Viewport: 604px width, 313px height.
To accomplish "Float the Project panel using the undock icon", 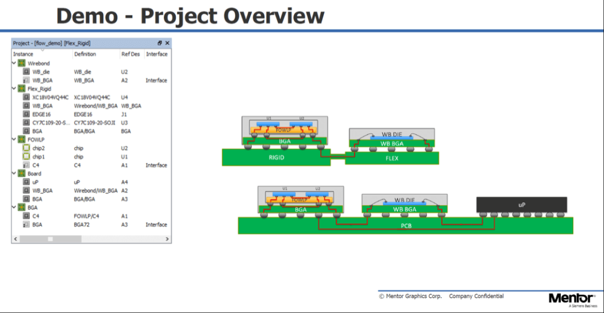I will pos(160,43).
